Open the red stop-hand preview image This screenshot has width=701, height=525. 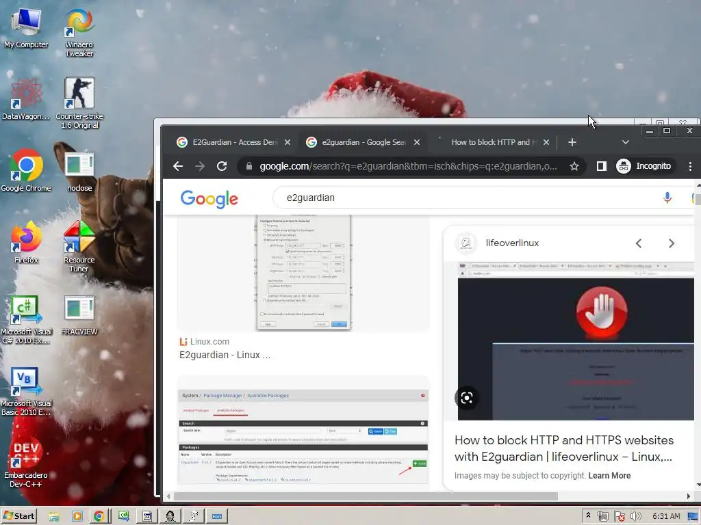pos(576,341)
